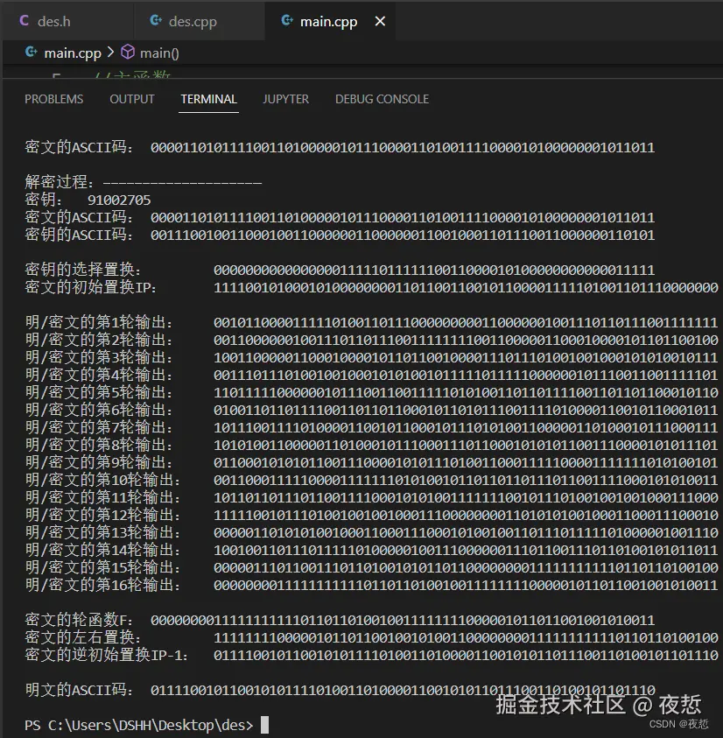The width and height of the screenshot is (723, 738).
Task: Click the '密文的初始置换IP' line
Action: pyautogui.click(x=371, y=287)
